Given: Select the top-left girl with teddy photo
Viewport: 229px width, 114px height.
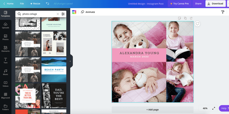Looking at the screenshot, I should coord(139,35).
